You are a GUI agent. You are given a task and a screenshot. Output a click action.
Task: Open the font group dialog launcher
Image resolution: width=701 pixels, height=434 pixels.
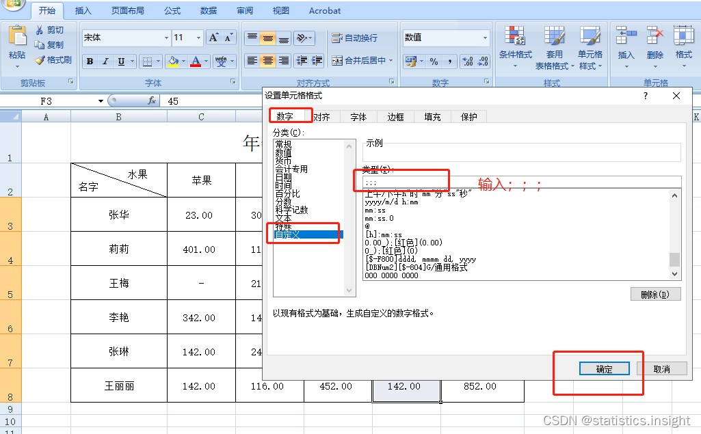pos(233,81)
